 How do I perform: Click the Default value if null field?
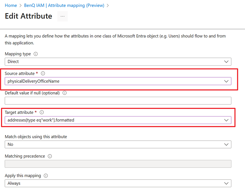(x=118, y=101)
